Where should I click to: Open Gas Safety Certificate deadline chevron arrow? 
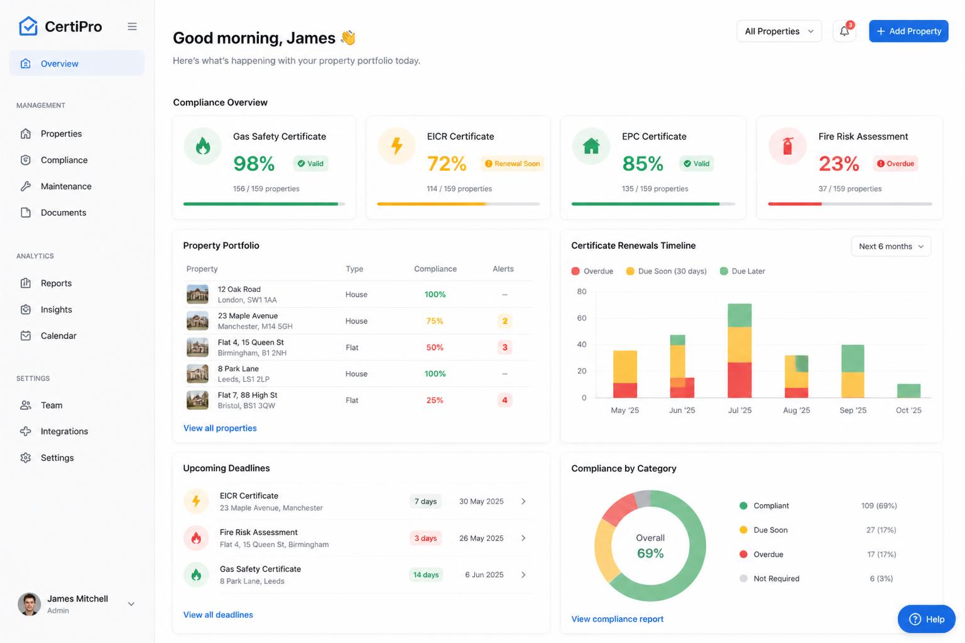point(523,575)
